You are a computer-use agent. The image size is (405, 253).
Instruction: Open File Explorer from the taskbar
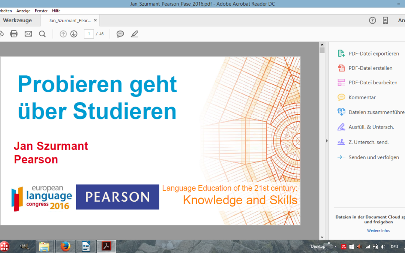[x=44, y=247]
